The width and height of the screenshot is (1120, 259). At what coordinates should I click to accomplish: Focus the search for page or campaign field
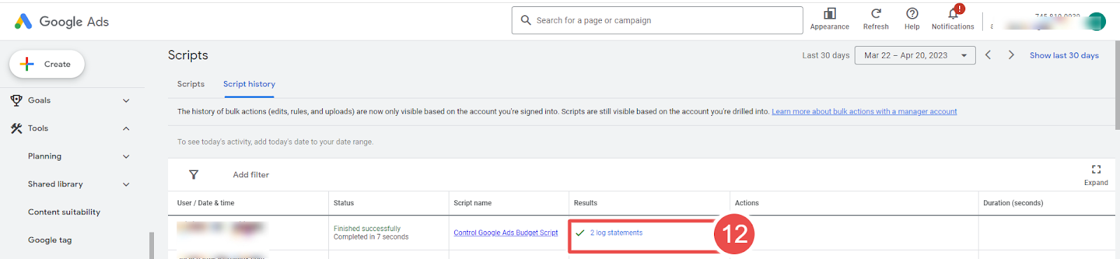(x=657, y=20)
